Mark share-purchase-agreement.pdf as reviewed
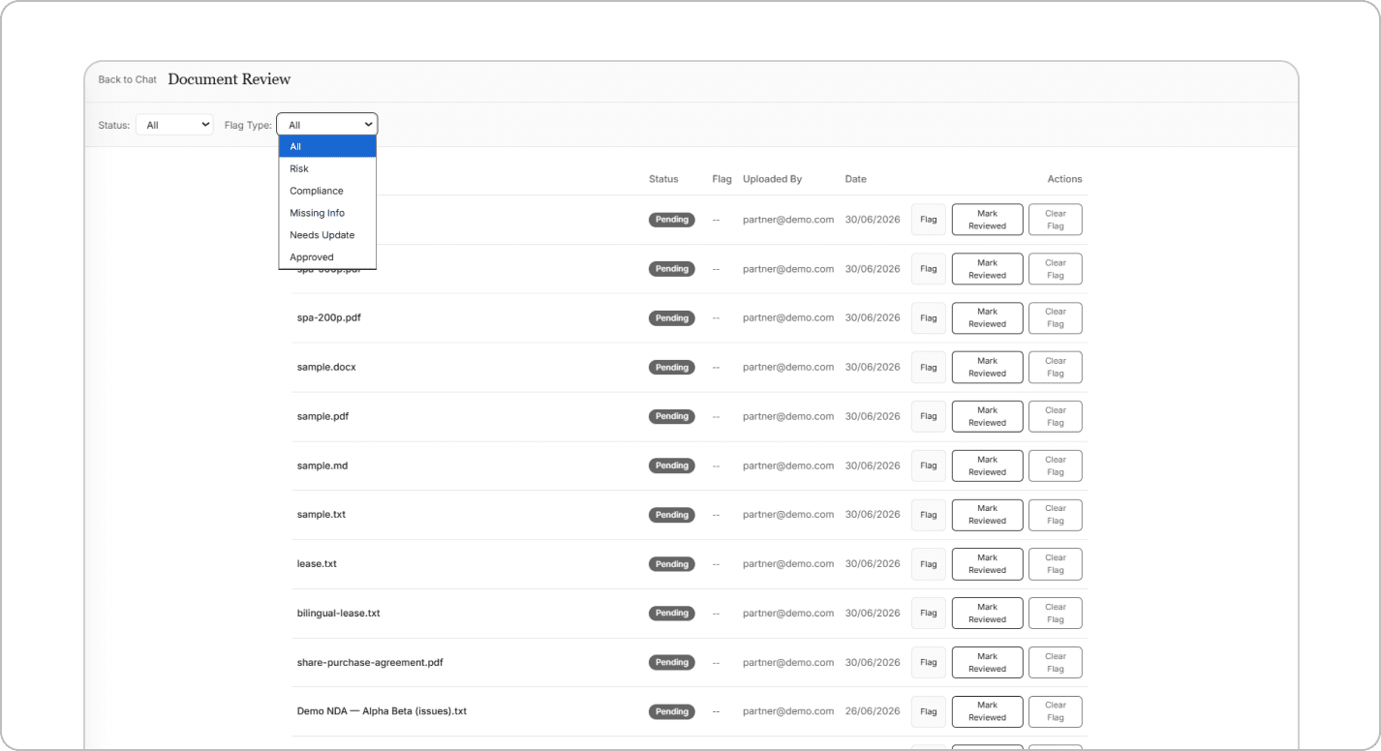 click(987, 662)
